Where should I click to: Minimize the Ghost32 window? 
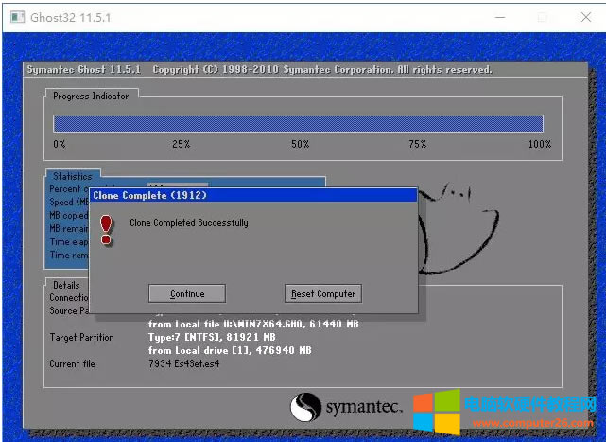496,16
